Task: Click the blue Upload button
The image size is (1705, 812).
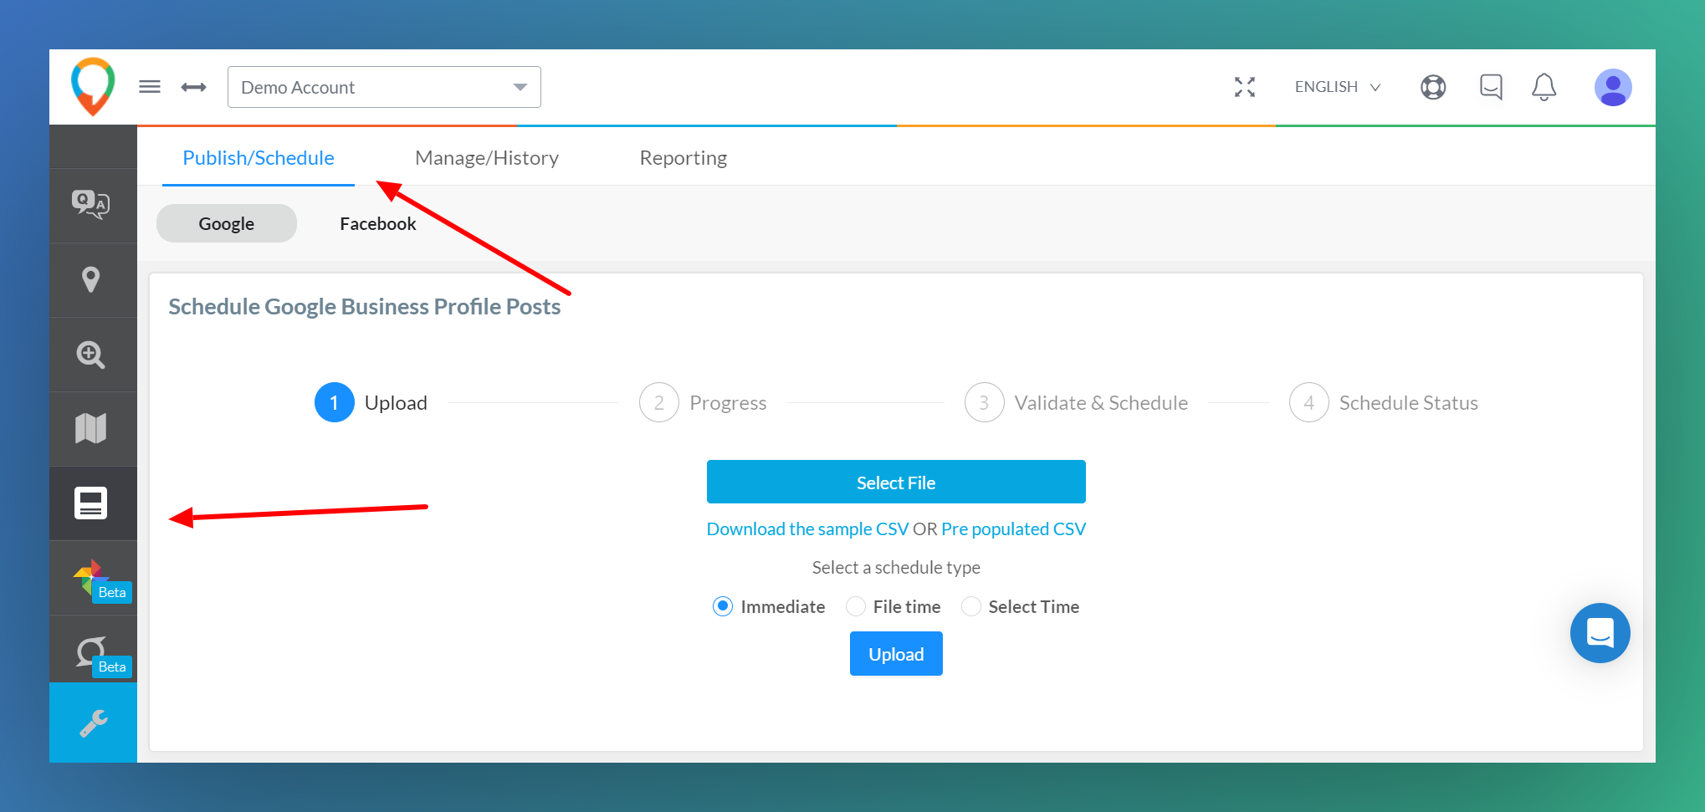Action: pos(896,654)
